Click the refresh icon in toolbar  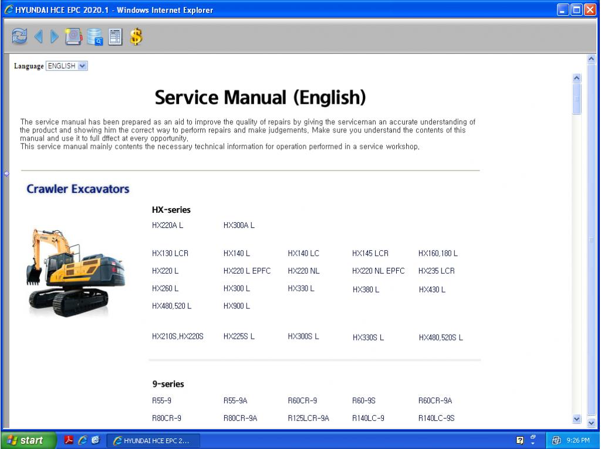(19, 37)
